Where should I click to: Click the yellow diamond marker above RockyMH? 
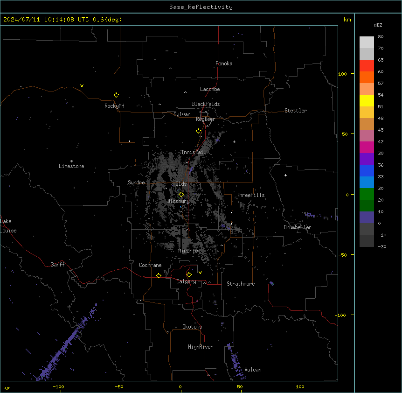[x=116, y=95]
